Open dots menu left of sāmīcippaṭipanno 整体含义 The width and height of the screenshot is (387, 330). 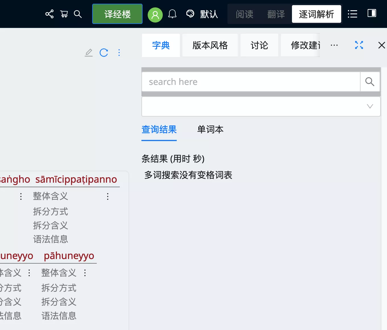pos(21,196)
